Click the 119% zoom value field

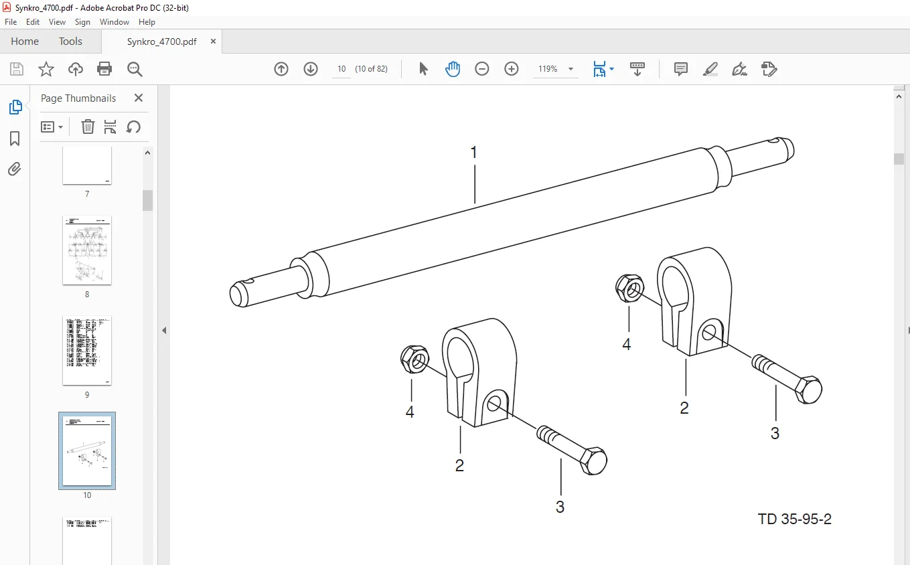[x=548, y=69]
